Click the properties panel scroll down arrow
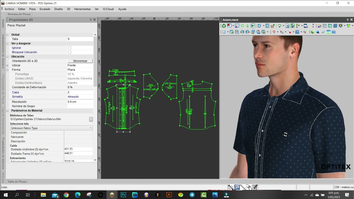The image size is (354, 199). click(95, 160)
